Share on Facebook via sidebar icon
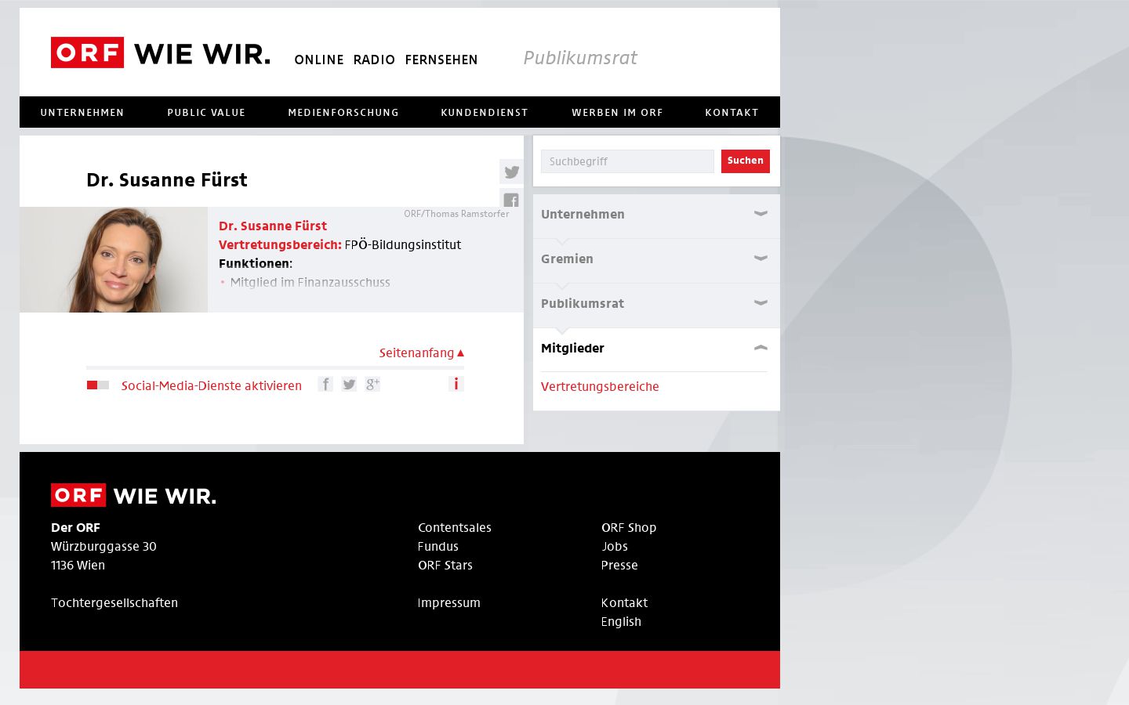 [511, 197]
